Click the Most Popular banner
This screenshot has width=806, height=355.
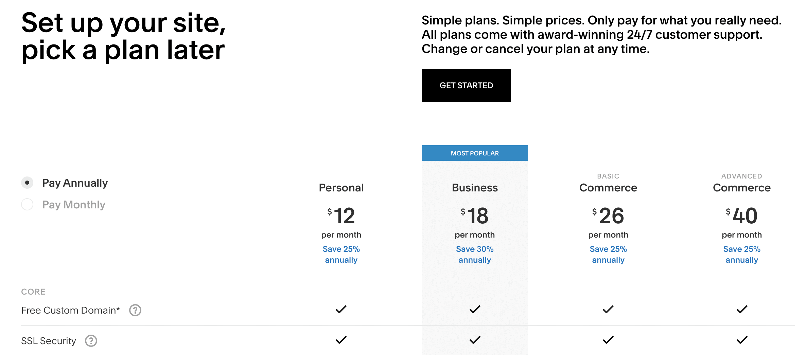pos(475,153)
